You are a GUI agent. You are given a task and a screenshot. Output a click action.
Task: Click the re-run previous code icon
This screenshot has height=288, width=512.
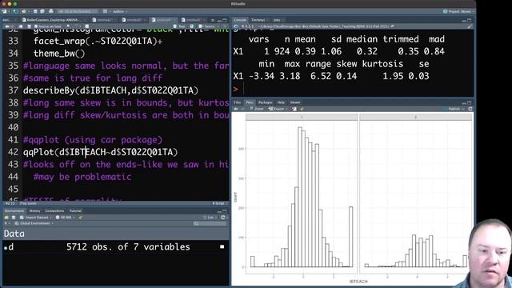coord(192,26)
